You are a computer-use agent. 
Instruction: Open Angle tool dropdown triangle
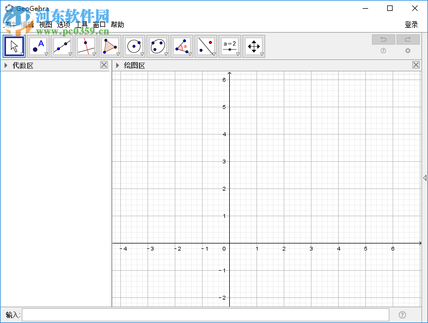click(190, 54)
